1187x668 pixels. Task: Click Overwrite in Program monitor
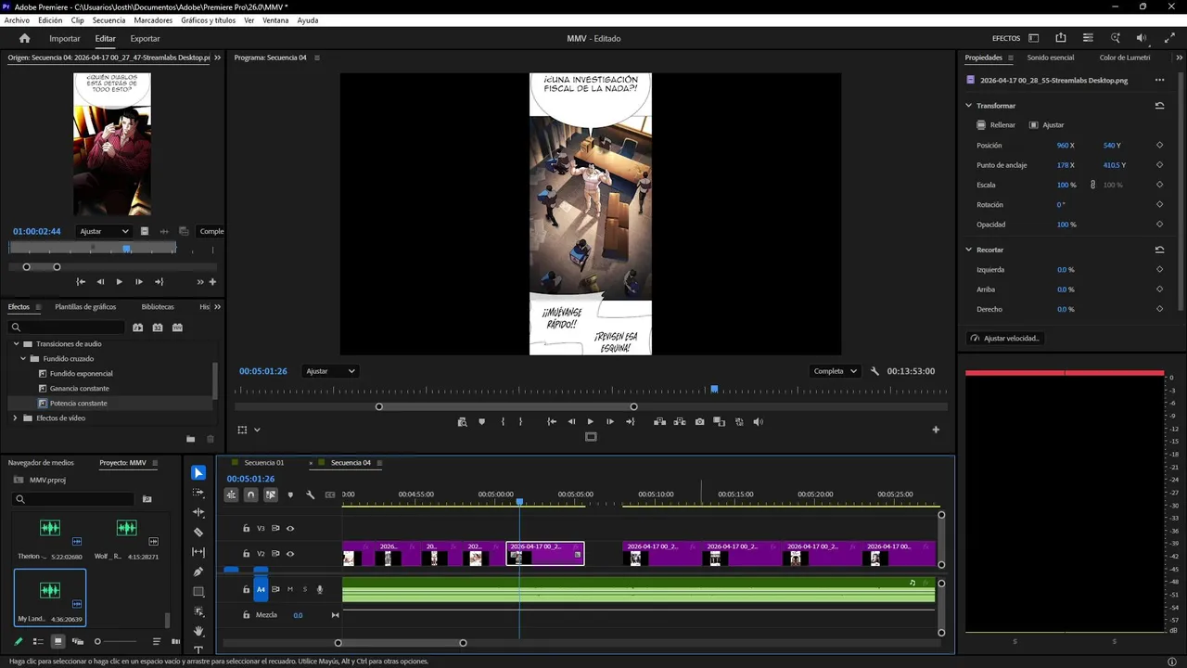point(680,422)
